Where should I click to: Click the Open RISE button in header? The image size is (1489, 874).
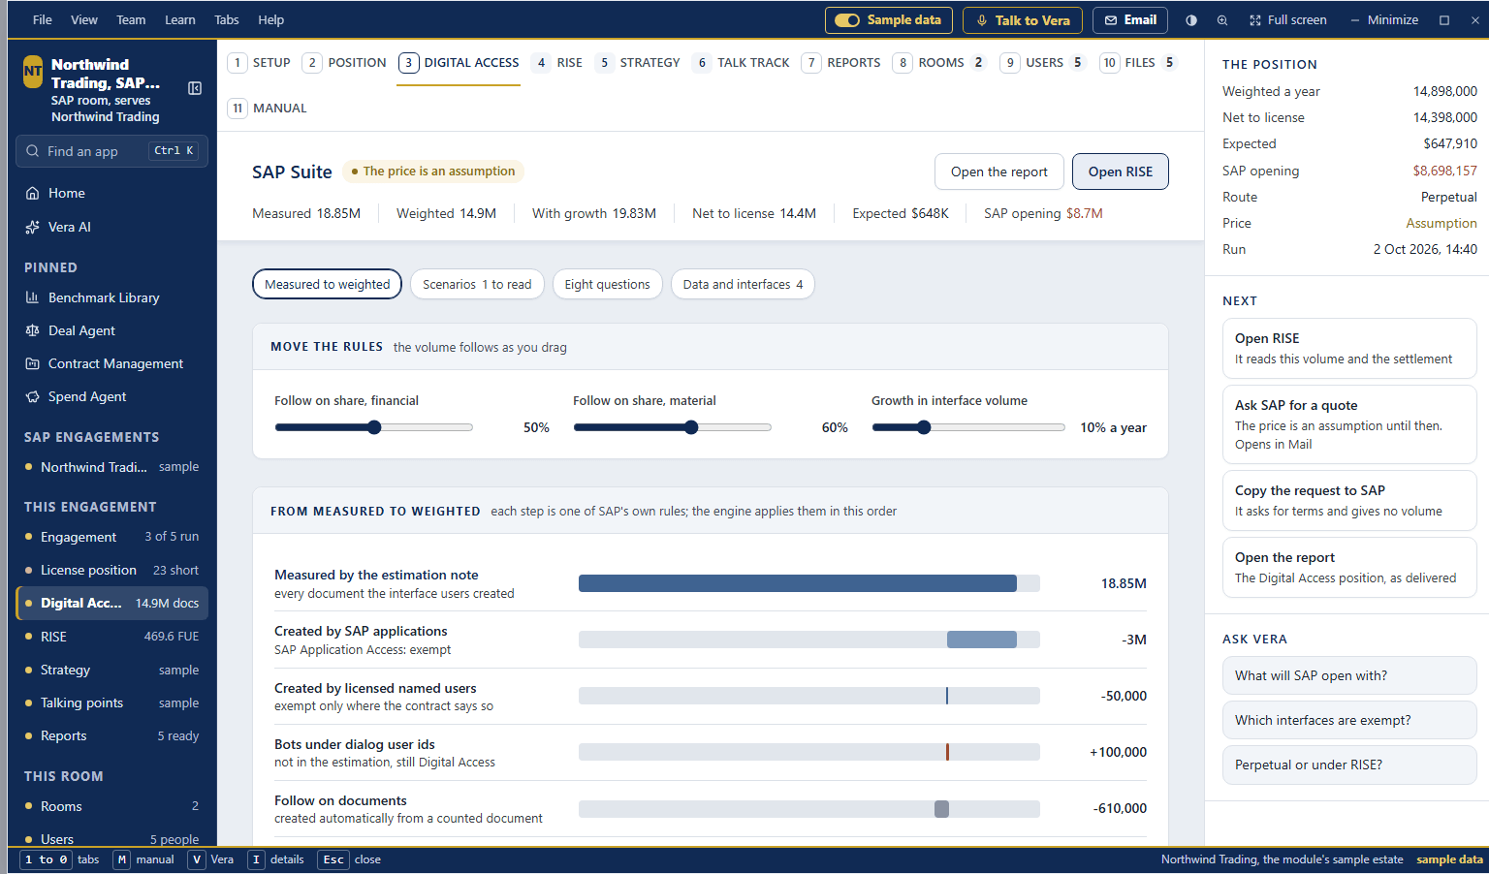click(1120, 172)
